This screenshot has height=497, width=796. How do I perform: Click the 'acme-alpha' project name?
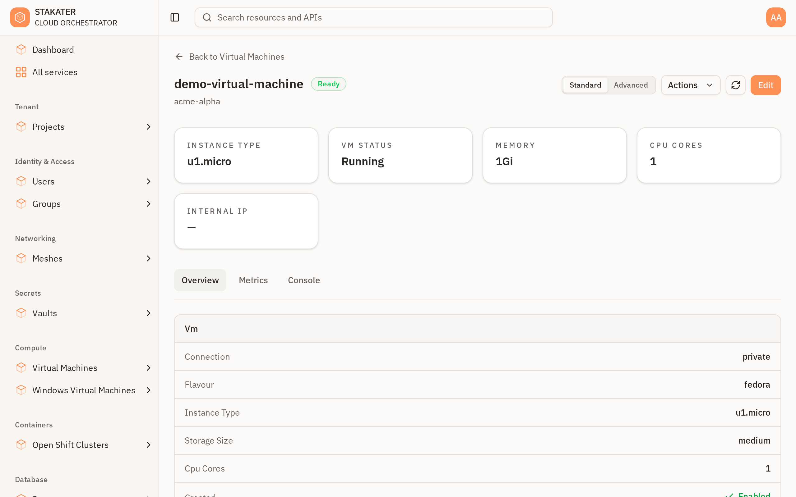coord(197,101)
